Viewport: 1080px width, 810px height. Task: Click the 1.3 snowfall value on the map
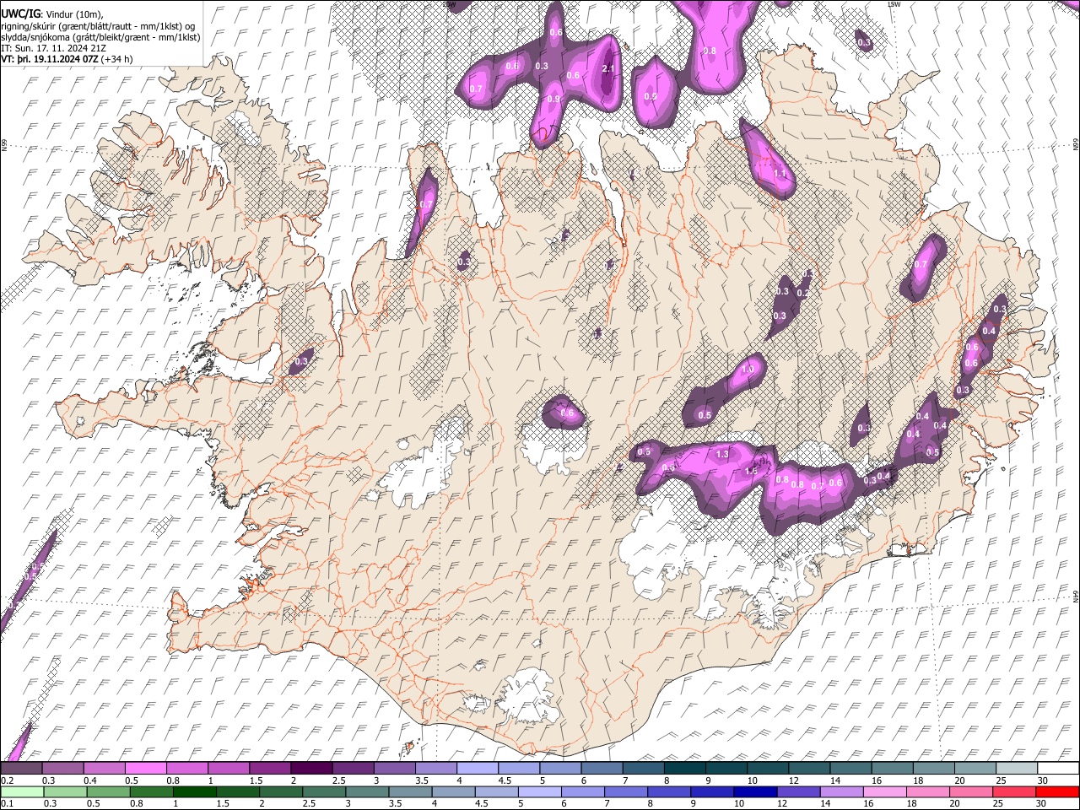721,454
